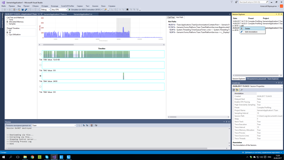
Task: Click the Navigate Backward toolbar button
Action: [5, 10]
